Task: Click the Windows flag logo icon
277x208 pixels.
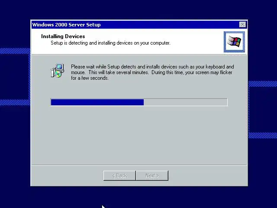Action: (234, 42)
